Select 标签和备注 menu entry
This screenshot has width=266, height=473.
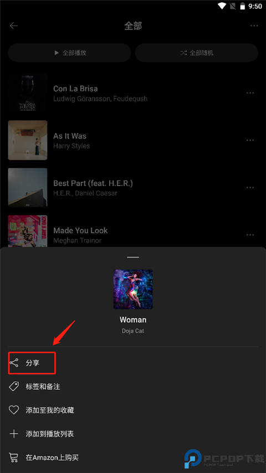pyautogui.click(x=133, y=387)
